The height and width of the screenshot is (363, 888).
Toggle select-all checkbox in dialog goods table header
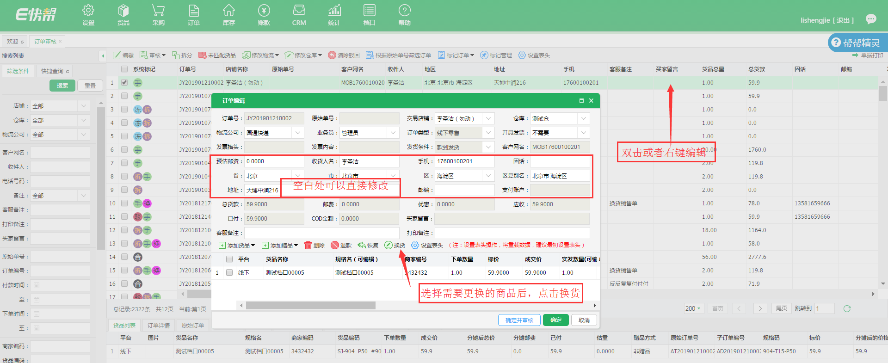(229, 259)
